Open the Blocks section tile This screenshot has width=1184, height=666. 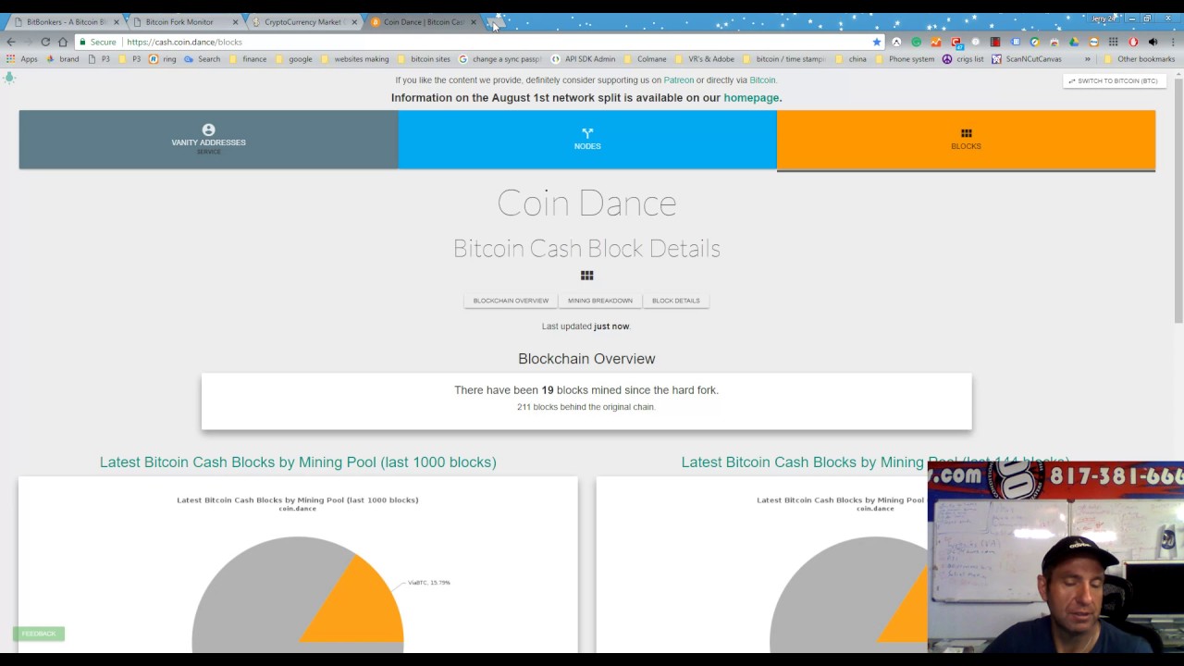coord(966,140)
